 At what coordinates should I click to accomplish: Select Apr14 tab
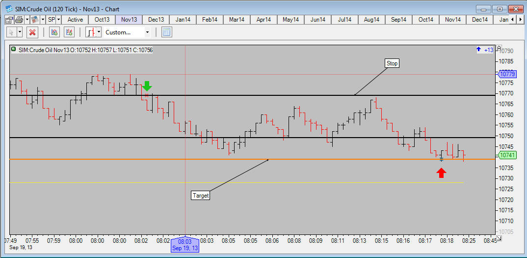(x=263, y=20)
